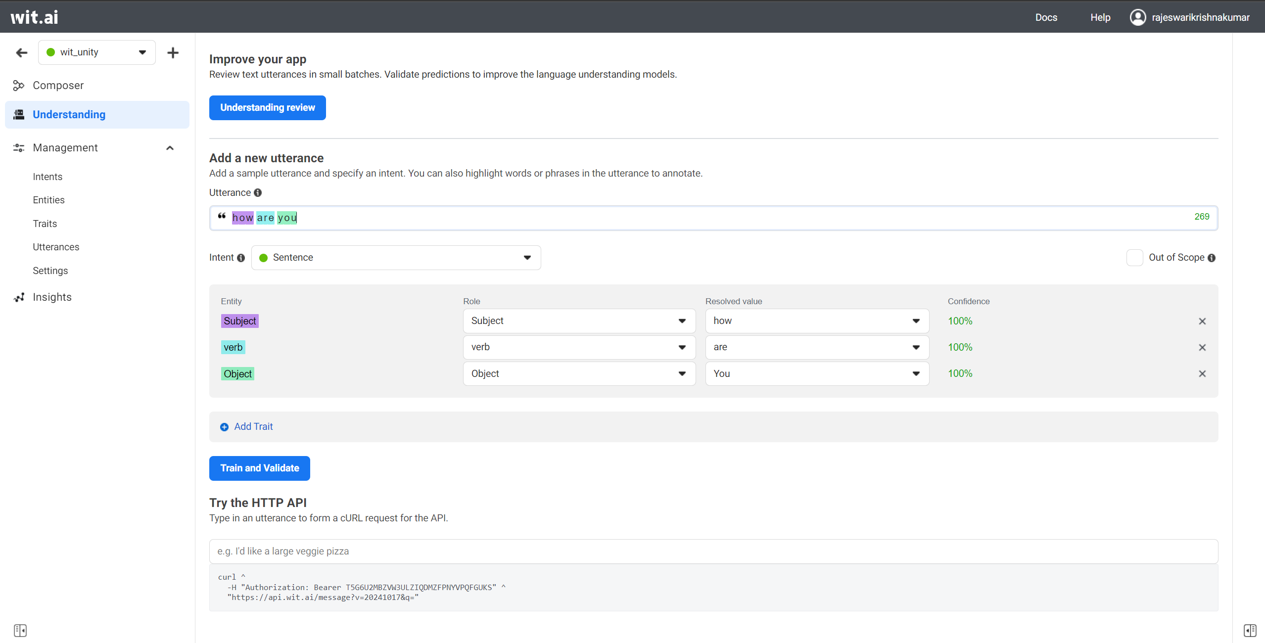1265x643 pixels.
Task: Enable the Out of Scope checkbox
Action: [1134, 258]
